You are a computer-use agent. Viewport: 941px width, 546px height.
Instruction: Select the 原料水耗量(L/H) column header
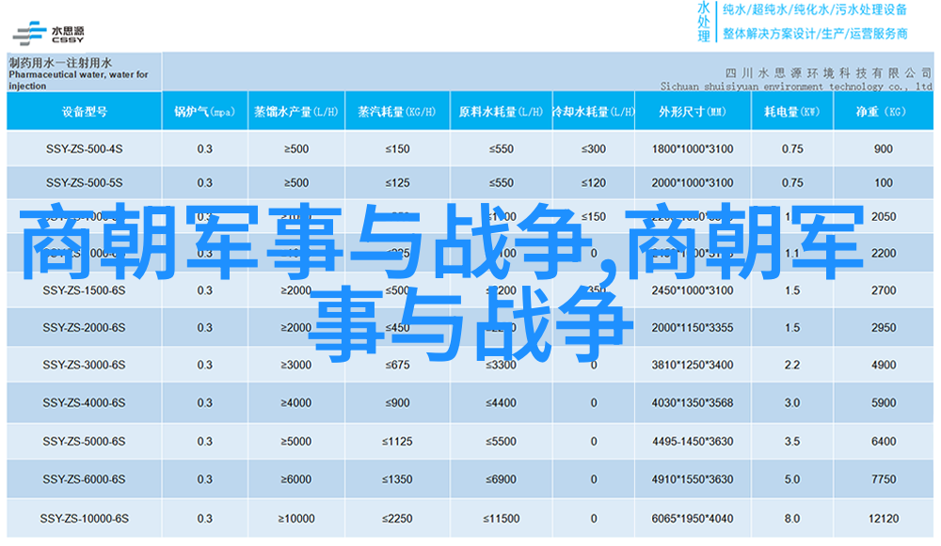501,112
